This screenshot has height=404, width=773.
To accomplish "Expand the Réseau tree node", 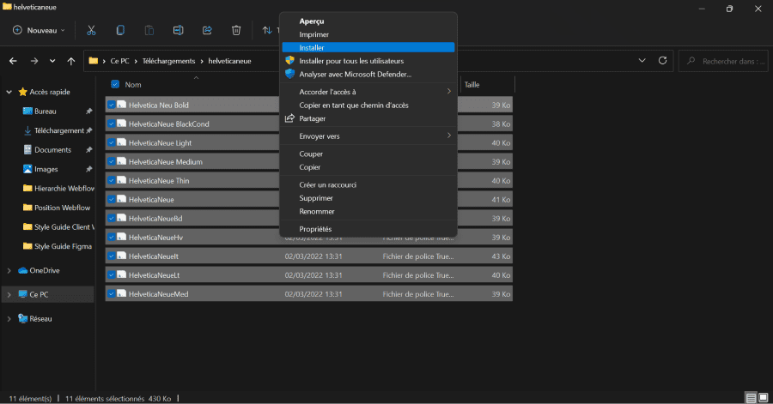I will [9, 319].
